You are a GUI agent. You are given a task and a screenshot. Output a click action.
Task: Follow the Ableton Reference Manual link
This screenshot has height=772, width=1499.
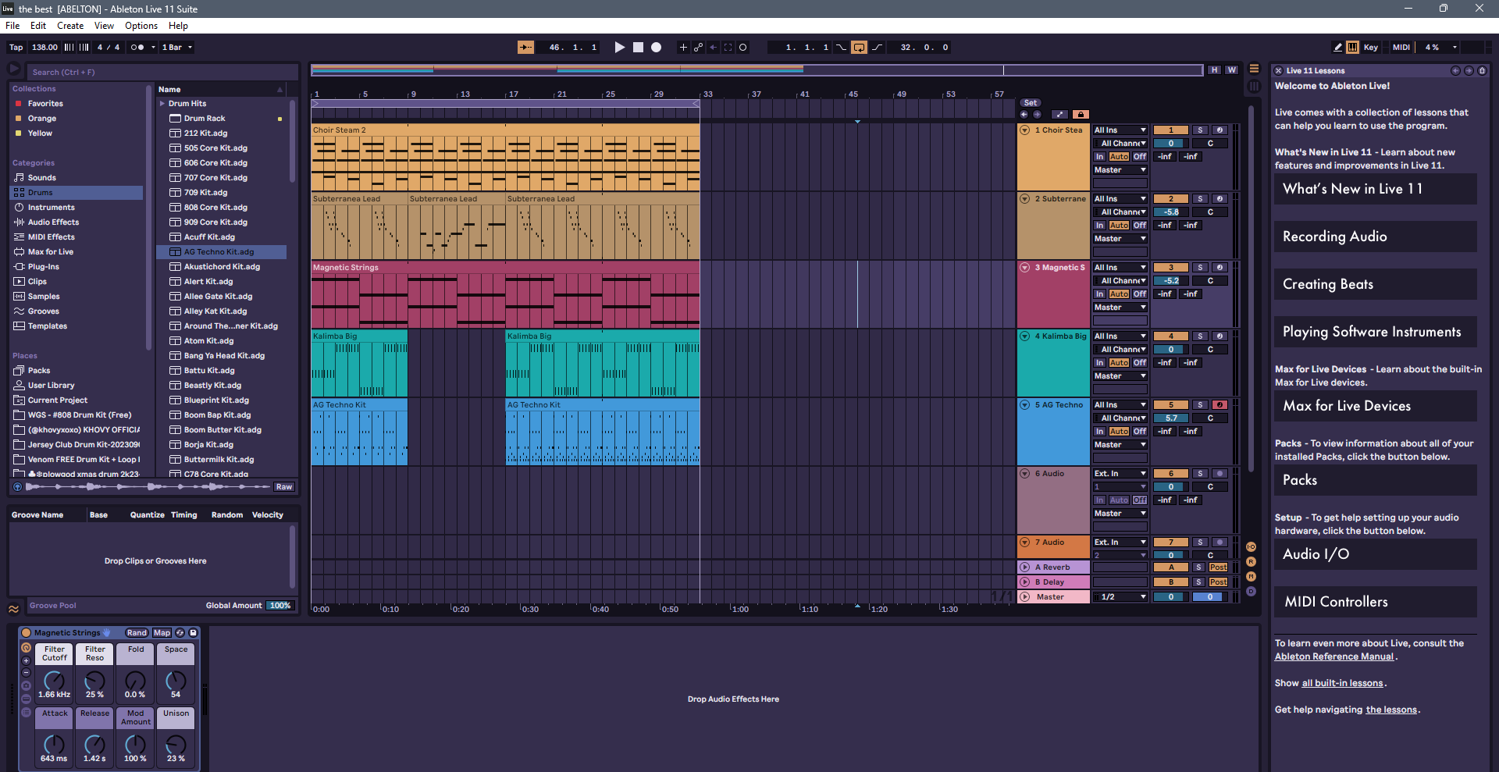coord(1334,657)
